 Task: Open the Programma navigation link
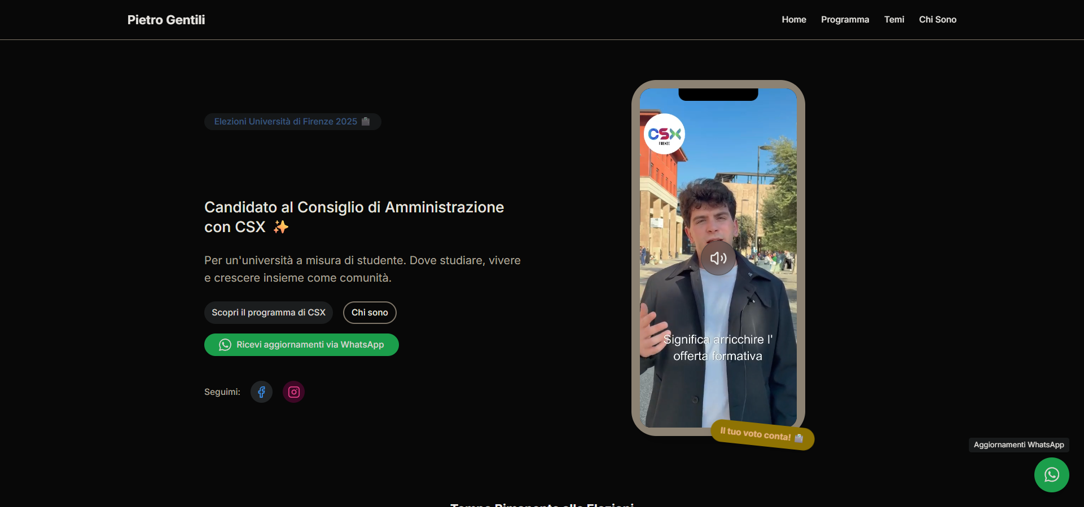coord(845,20)
